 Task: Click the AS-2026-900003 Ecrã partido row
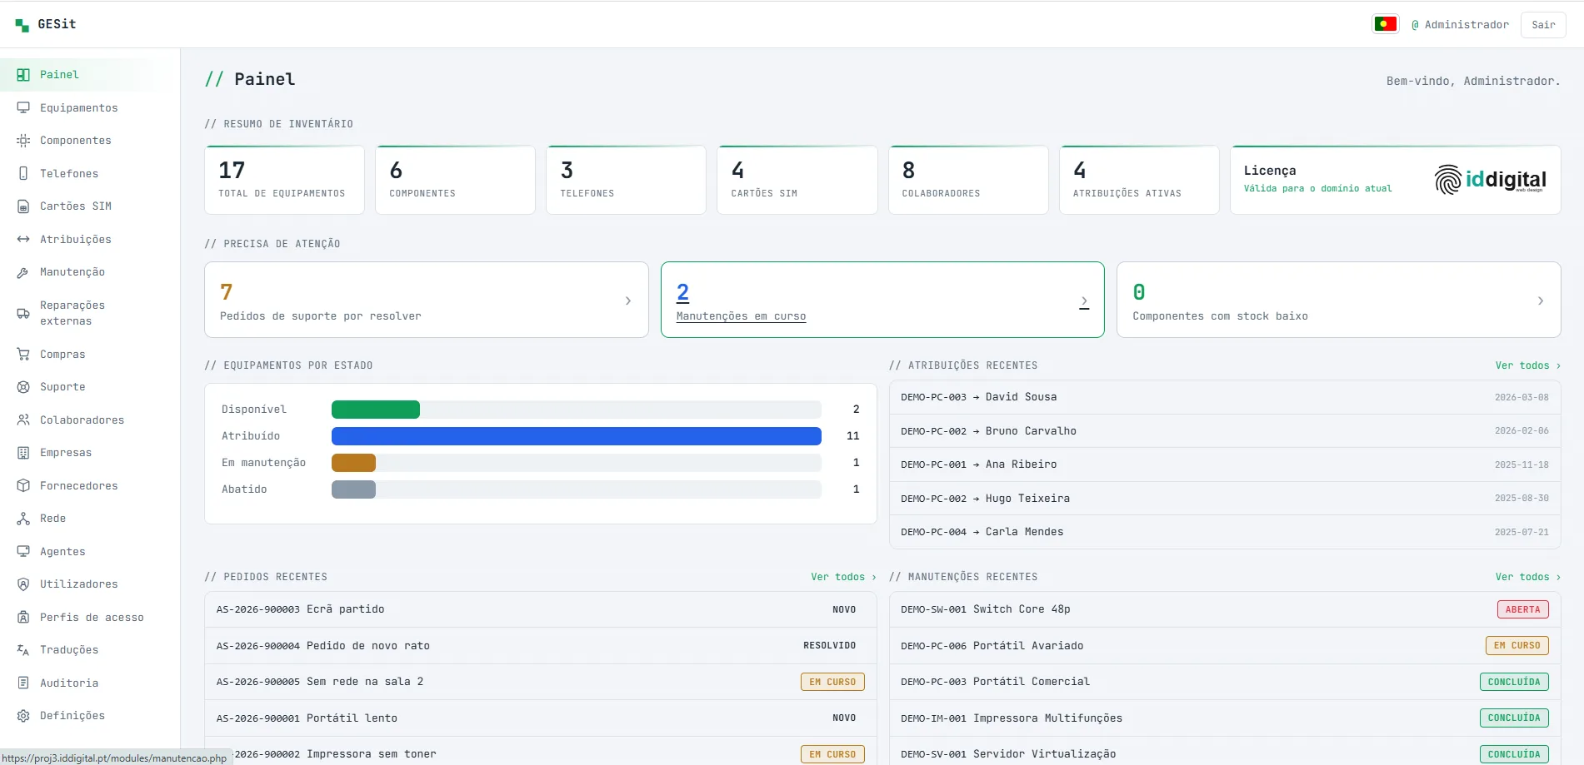[541, 609]
